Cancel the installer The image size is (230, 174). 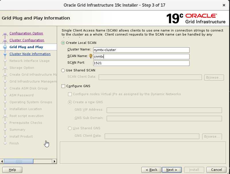tap(216, 170)
